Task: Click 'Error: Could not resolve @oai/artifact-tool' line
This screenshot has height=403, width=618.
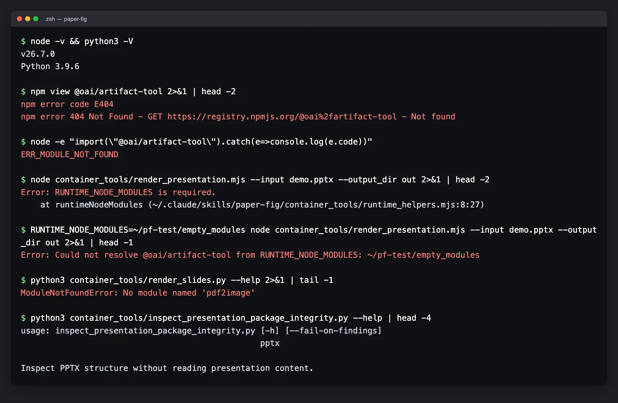Action: (x=250, y=255)
